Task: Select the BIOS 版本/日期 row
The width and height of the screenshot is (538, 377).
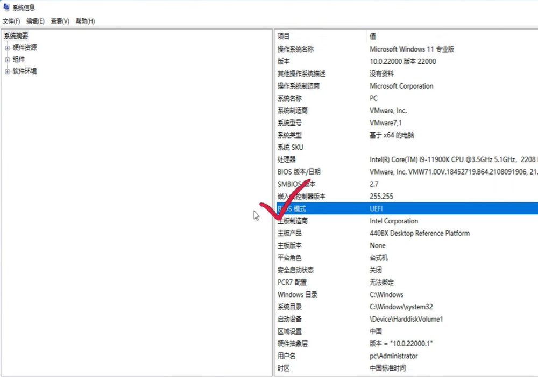Action: (299, 172)
